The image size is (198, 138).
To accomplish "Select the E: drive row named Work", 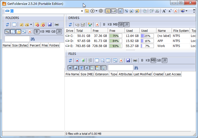I will 131,46.
